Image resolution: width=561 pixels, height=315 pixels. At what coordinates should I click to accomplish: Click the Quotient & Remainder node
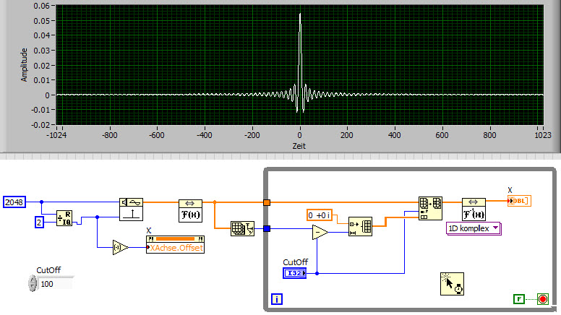(64, 218)
